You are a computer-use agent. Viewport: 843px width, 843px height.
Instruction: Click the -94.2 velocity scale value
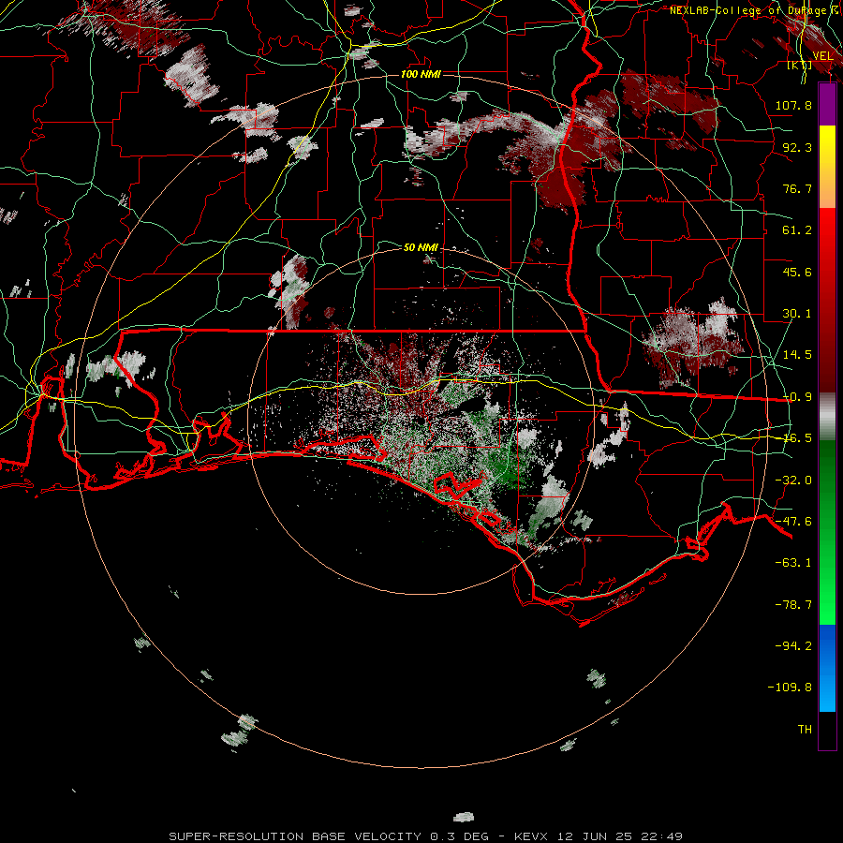point(793,646)
